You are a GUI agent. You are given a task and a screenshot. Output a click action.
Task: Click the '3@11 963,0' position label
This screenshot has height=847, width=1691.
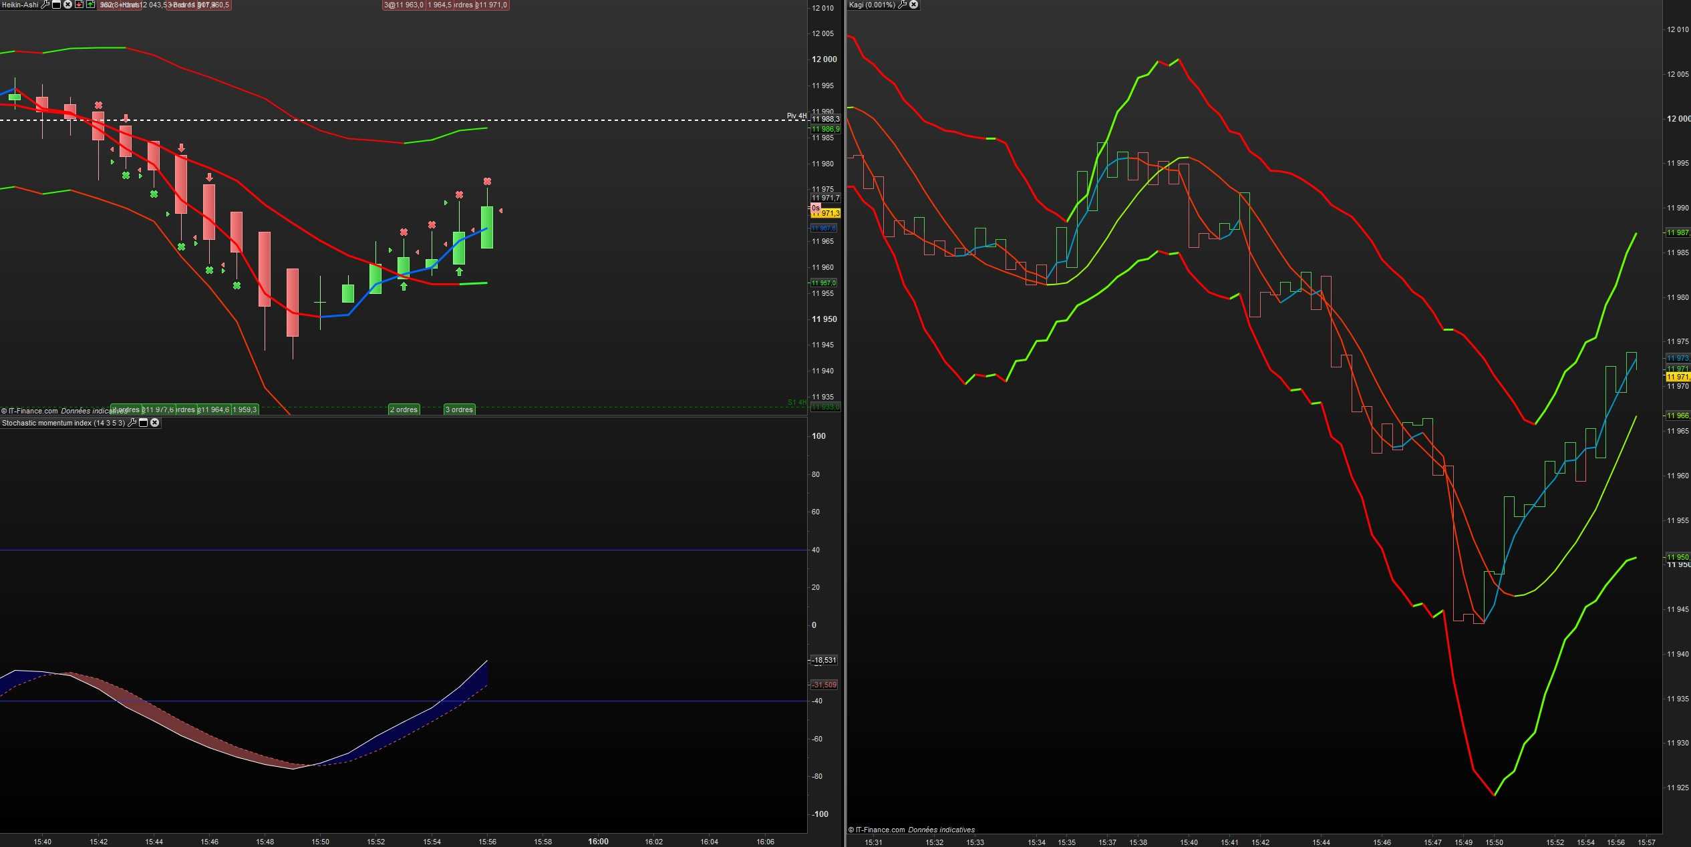tap(404, 5)
